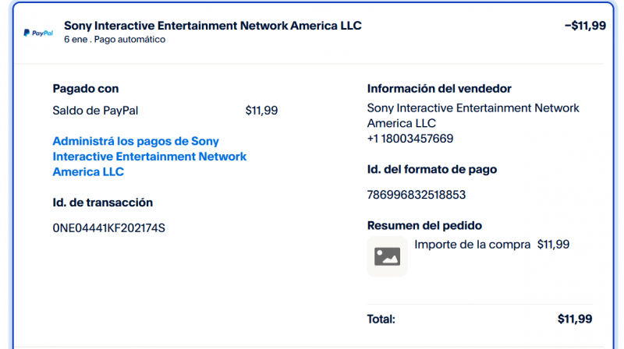Click the Importe de la compra item
This screenshot has width=624, height=349.
point(472,245)
